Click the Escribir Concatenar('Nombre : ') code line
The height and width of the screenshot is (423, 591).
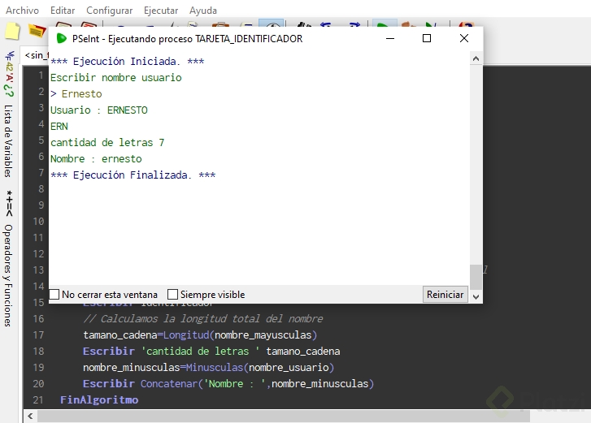pyautogui.click(x=228, y=383)
